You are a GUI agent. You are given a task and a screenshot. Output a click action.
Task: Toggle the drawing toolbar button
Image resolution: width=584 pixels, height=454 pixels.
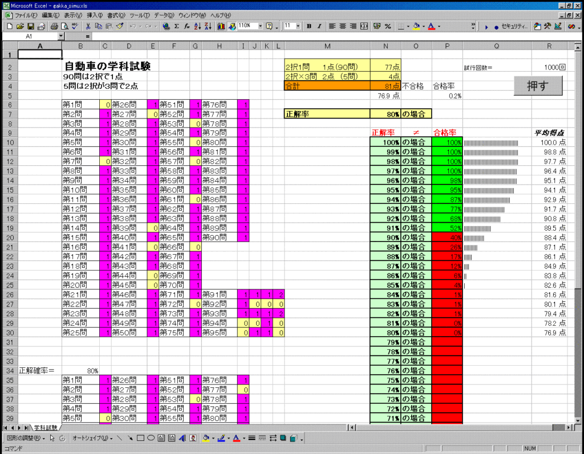[232, 26]
